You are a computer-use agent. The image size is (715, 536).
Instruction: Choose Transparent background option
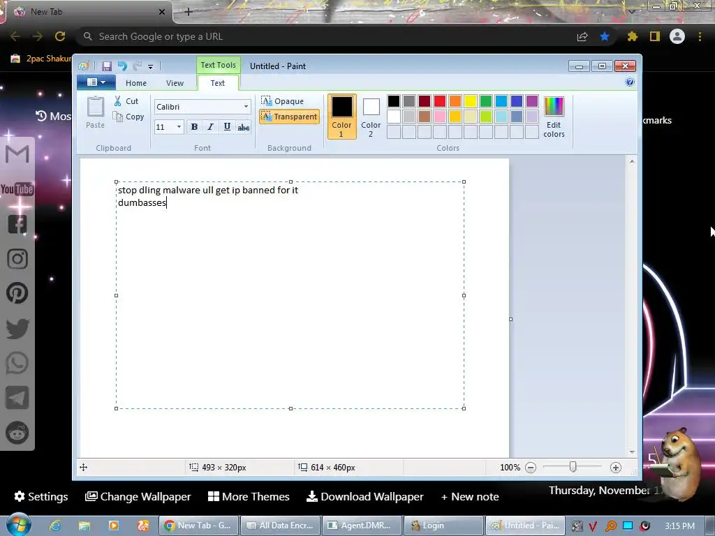[289, 117]
